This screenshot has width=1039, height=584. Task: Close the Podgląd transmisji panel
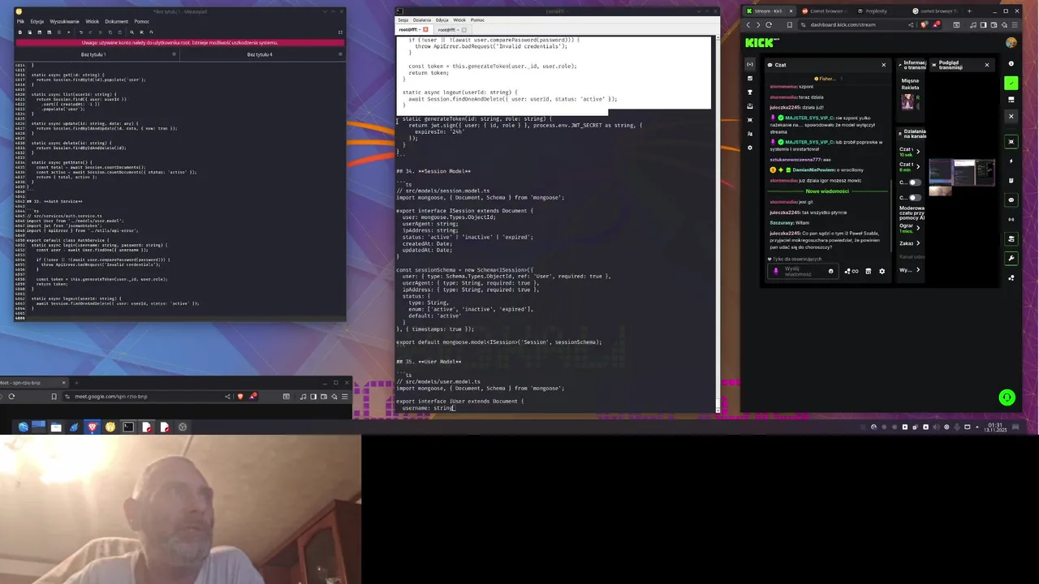coord(987,65)
